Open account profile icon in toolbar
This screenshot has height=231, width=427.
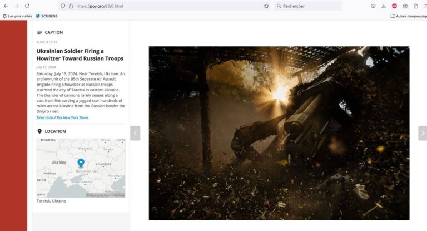click(405, 6)
